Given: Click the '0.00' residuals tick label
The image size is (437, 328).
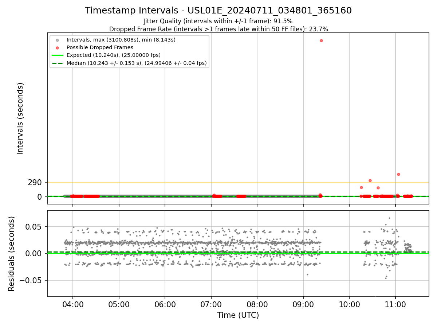Looking at the screenshot, I should click(34, 253).
